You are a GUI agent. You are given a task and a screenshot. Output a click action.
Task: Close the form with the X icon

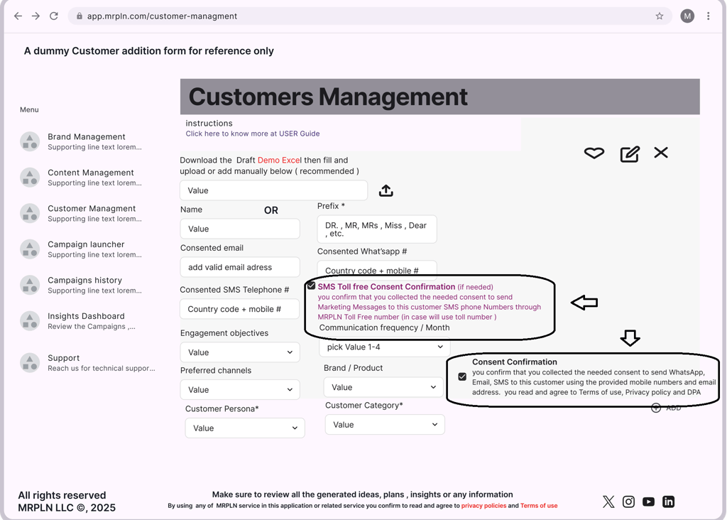click(661, 153)
